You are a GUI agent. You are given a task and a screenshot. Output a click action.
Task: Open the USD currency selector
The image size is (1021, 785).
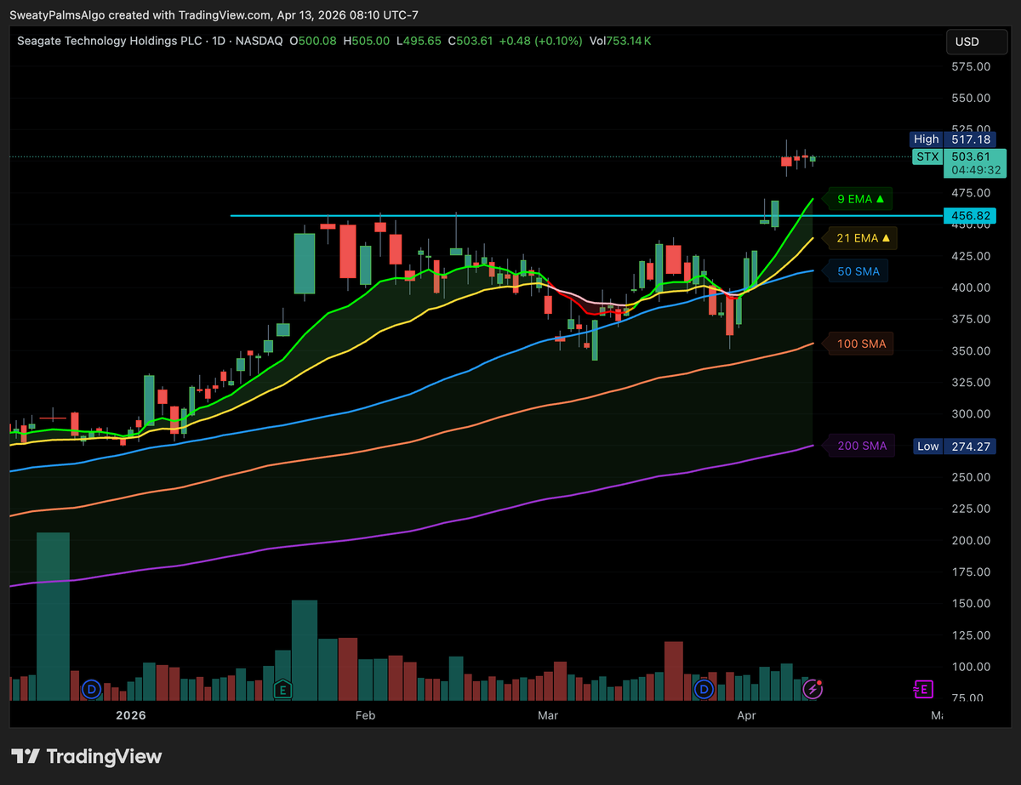tap(970, 42)
